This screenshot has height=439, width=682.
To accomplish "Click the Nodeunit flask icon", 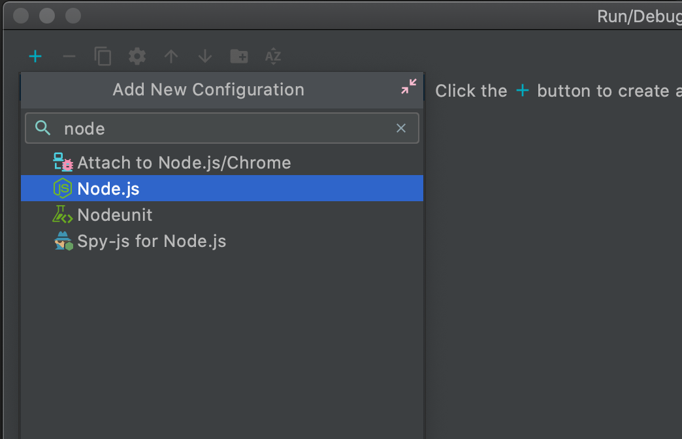I will [x=61, y=214].
